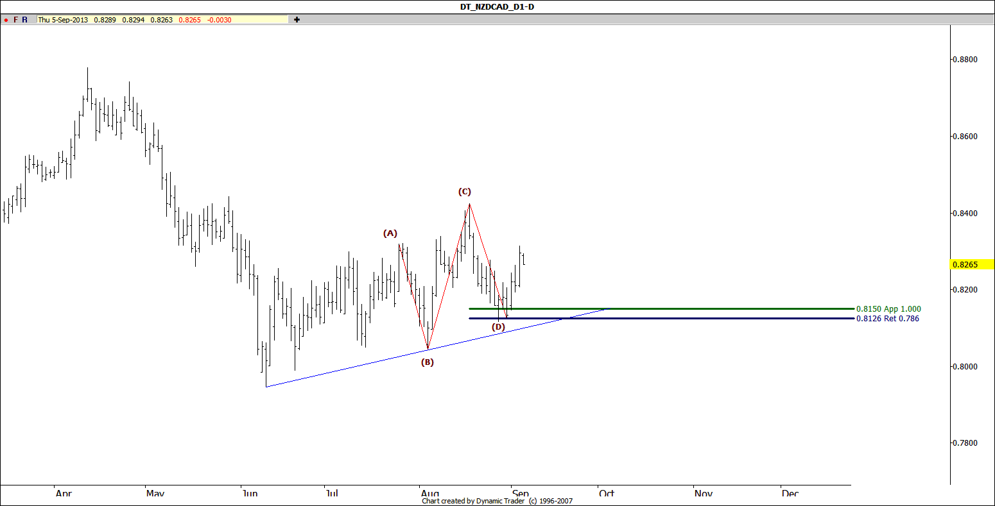
Task: Click the (C) wave label
Action: (x=465, y=192)
